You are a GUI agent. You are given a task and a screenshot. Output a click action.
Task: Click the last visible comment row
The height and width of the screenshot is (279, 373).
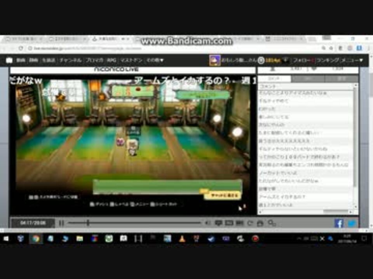coord(306,205)
